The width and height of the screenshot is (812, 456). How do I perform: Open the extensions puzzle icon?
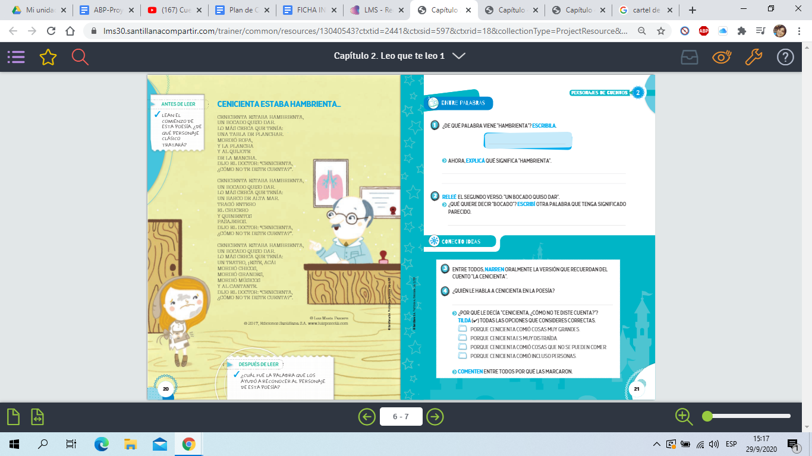(741, 31)
